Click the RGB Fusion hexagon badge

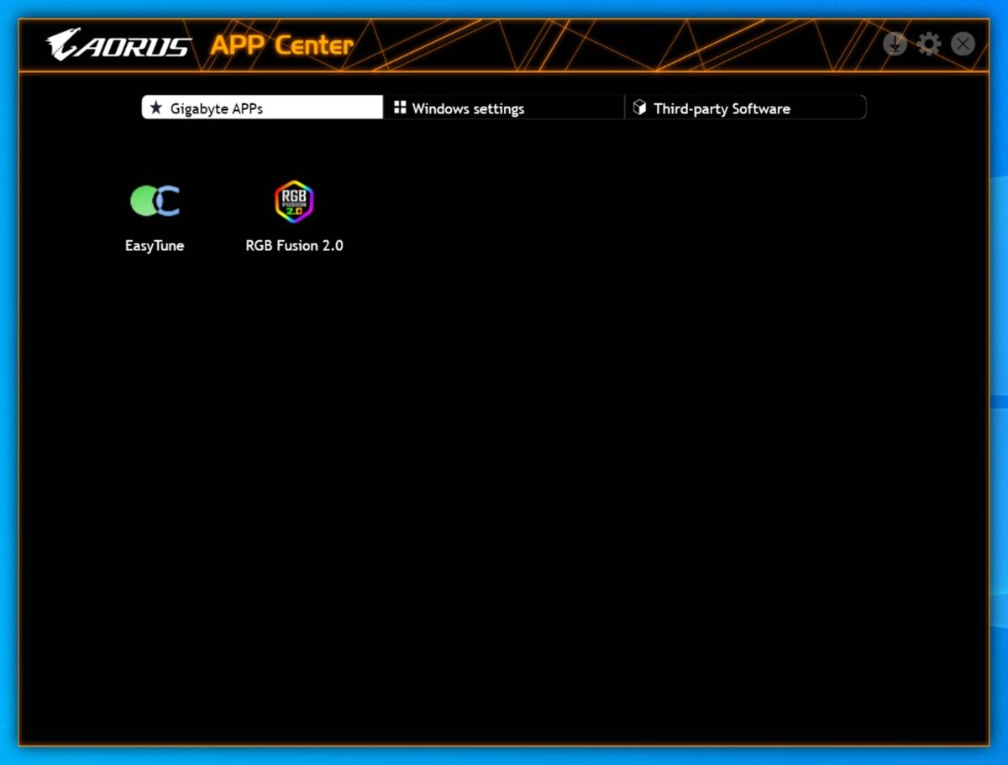click(294, 200)
